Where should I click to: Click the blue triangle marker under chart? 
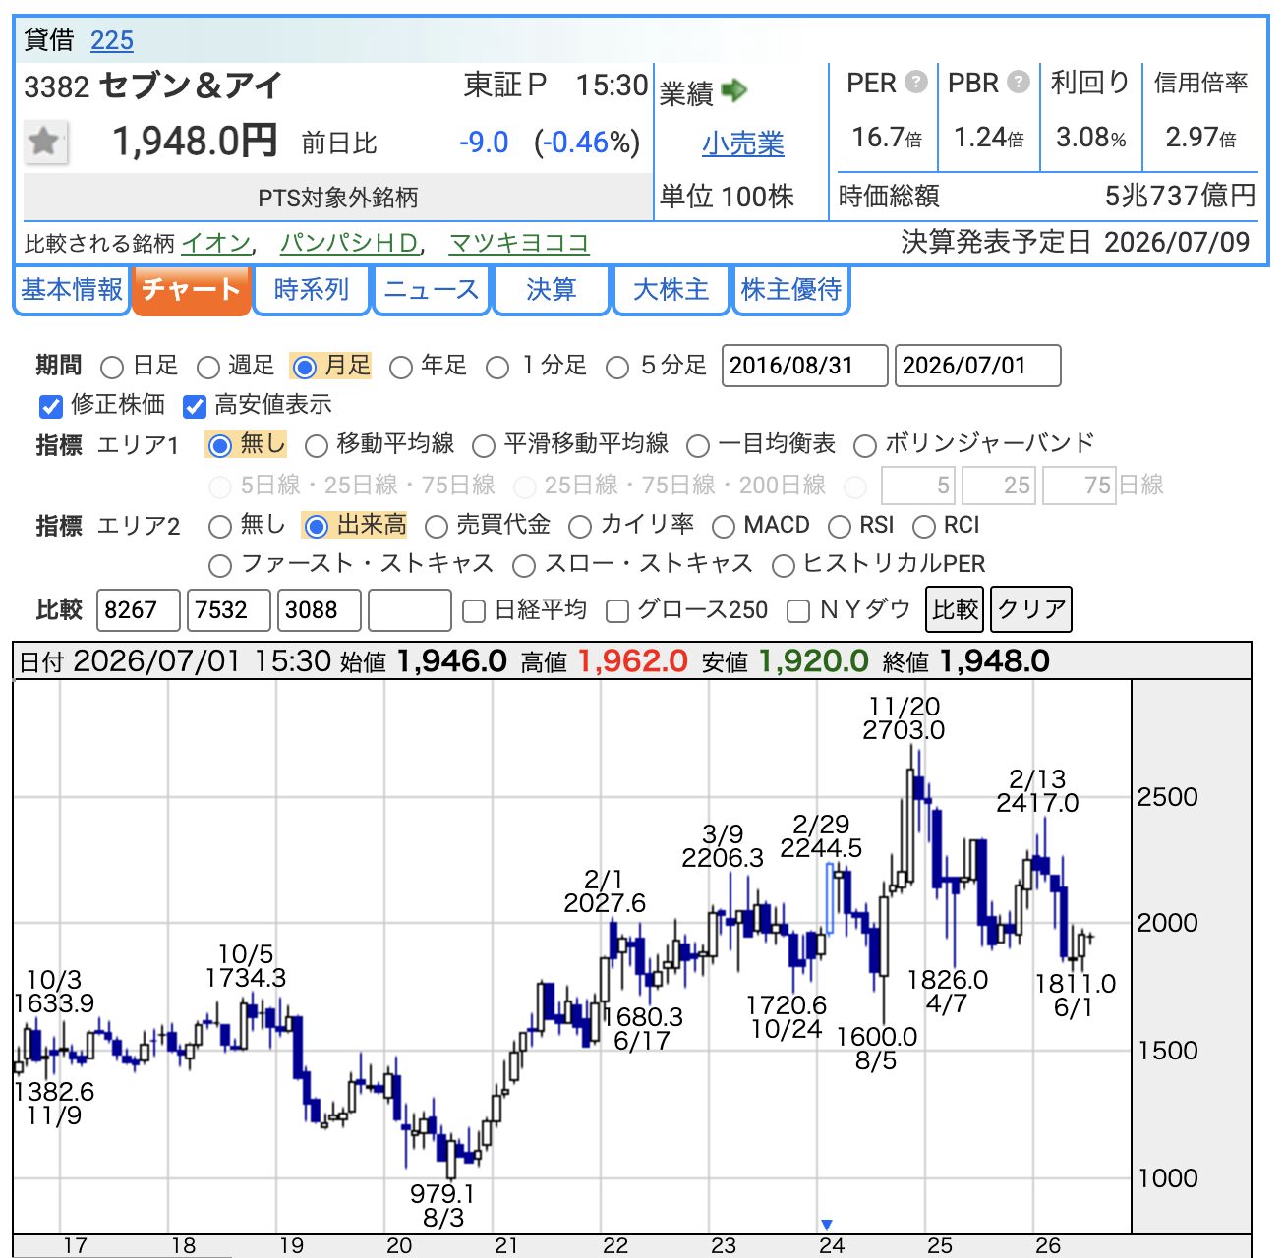pos(827,1224)
